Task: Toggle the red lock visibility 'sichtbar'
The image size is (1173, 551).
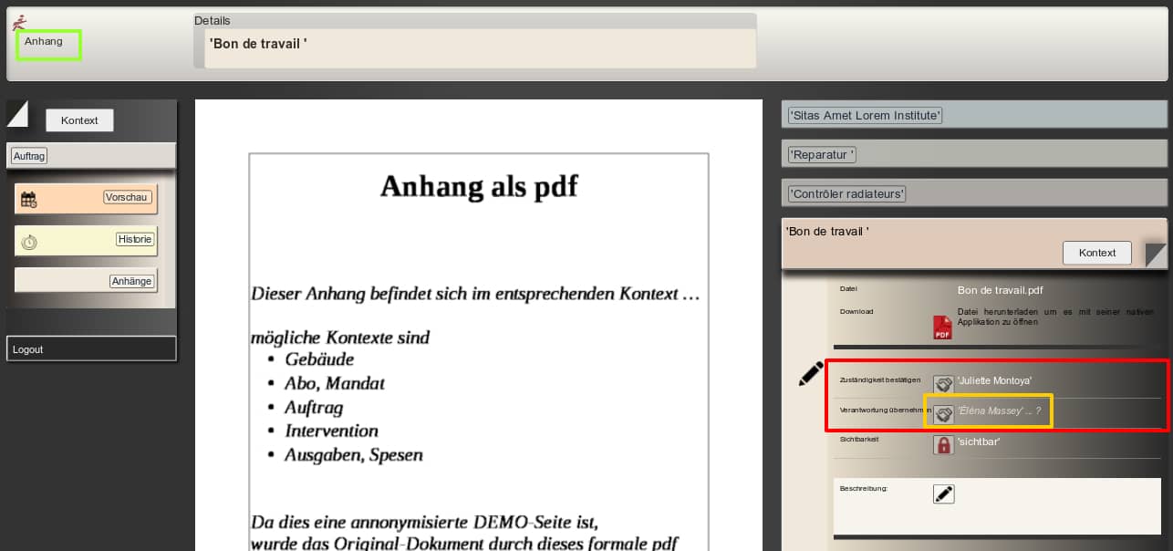Action: (943, 444)
